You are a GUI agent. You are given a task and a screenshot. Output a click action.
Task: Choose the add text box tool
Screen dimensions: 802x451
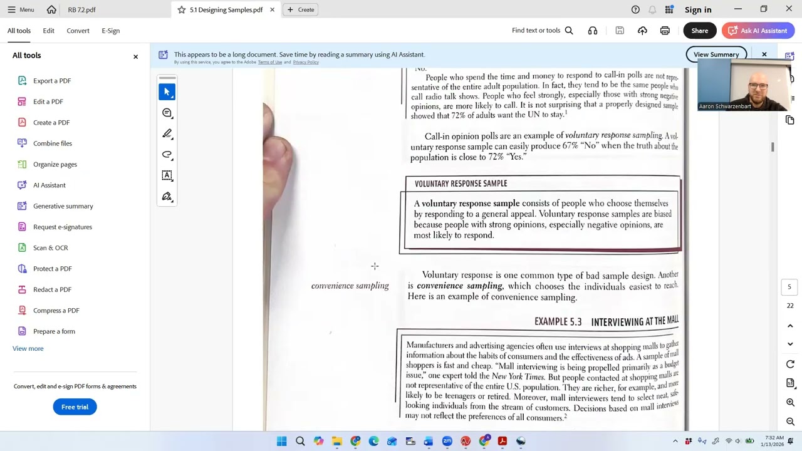pyautogui.click(x=167, y=176)
